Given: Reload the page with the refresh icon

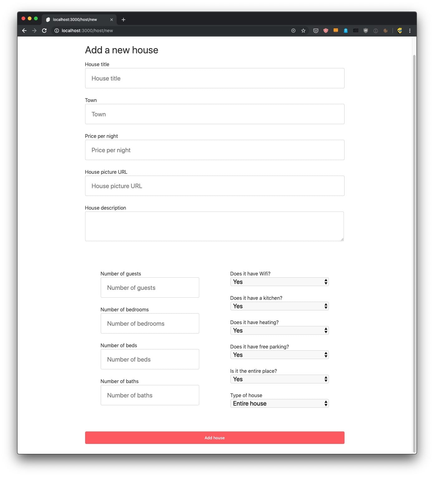Looking at the screenshot, I should 44,31.
